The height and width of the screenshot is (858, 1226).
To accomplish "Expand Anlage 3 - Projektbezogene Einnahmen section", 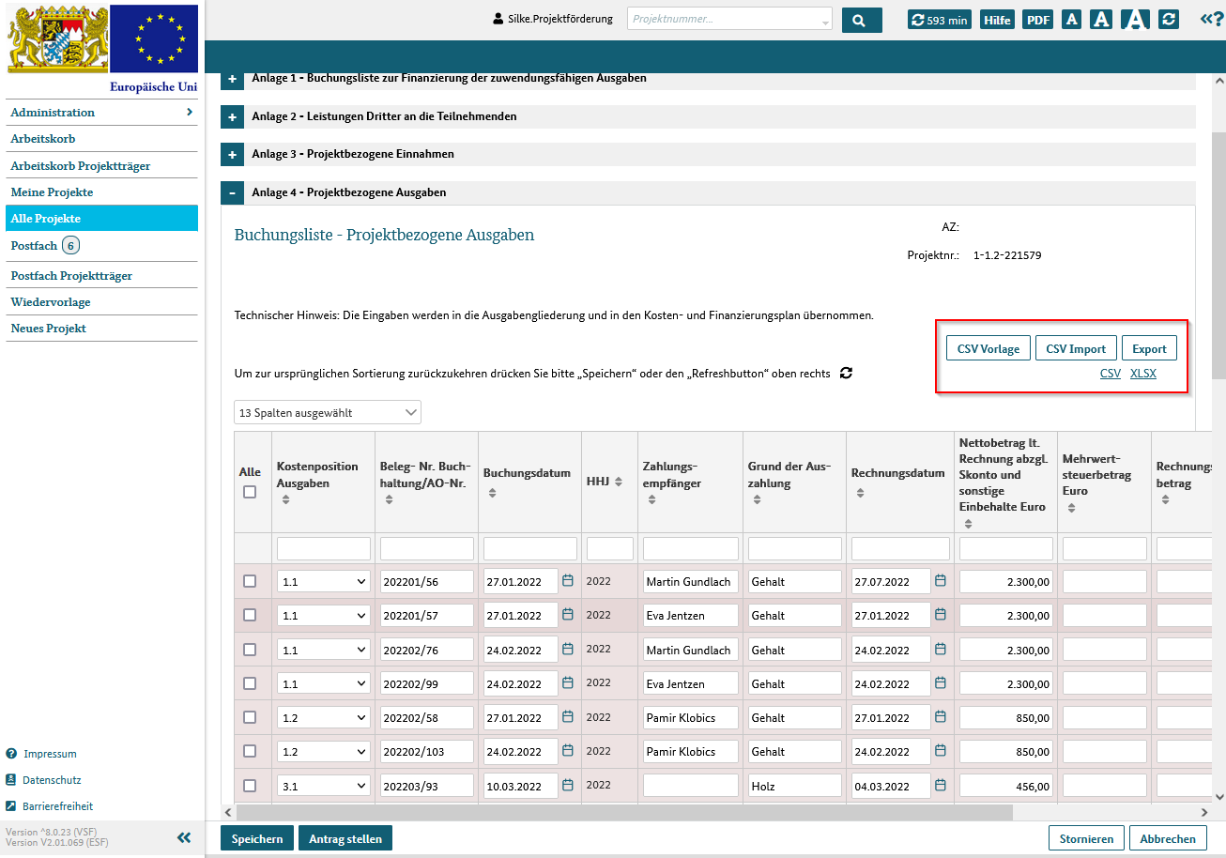I will [x=232, y=154].
